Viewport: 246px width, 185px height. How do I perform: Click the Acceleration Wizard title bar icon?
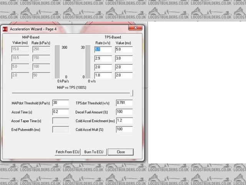pos(5,29)
